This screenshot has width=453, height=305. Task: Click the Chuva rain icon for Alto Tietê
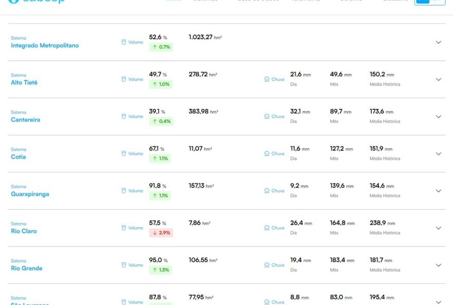(267, 79)
